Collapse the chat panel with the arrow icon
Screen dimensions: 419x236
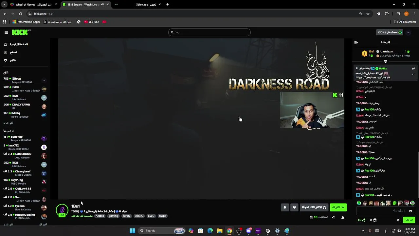point(356,42)
